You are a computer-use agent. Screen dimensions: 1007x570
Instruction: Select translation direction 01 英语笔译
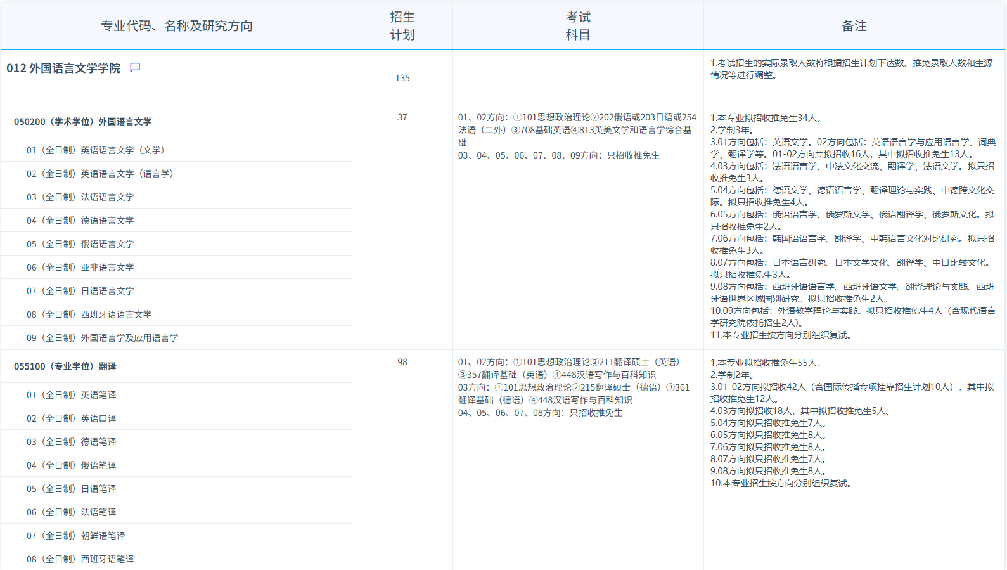tap(72, 395)
